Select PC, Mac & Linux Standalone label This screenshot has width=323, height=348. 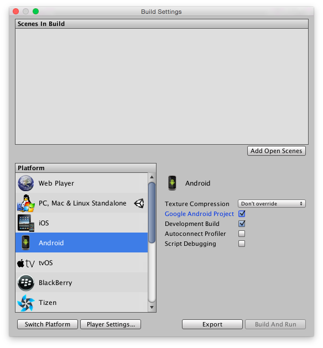pyautogui.click(x=82, y=203)
